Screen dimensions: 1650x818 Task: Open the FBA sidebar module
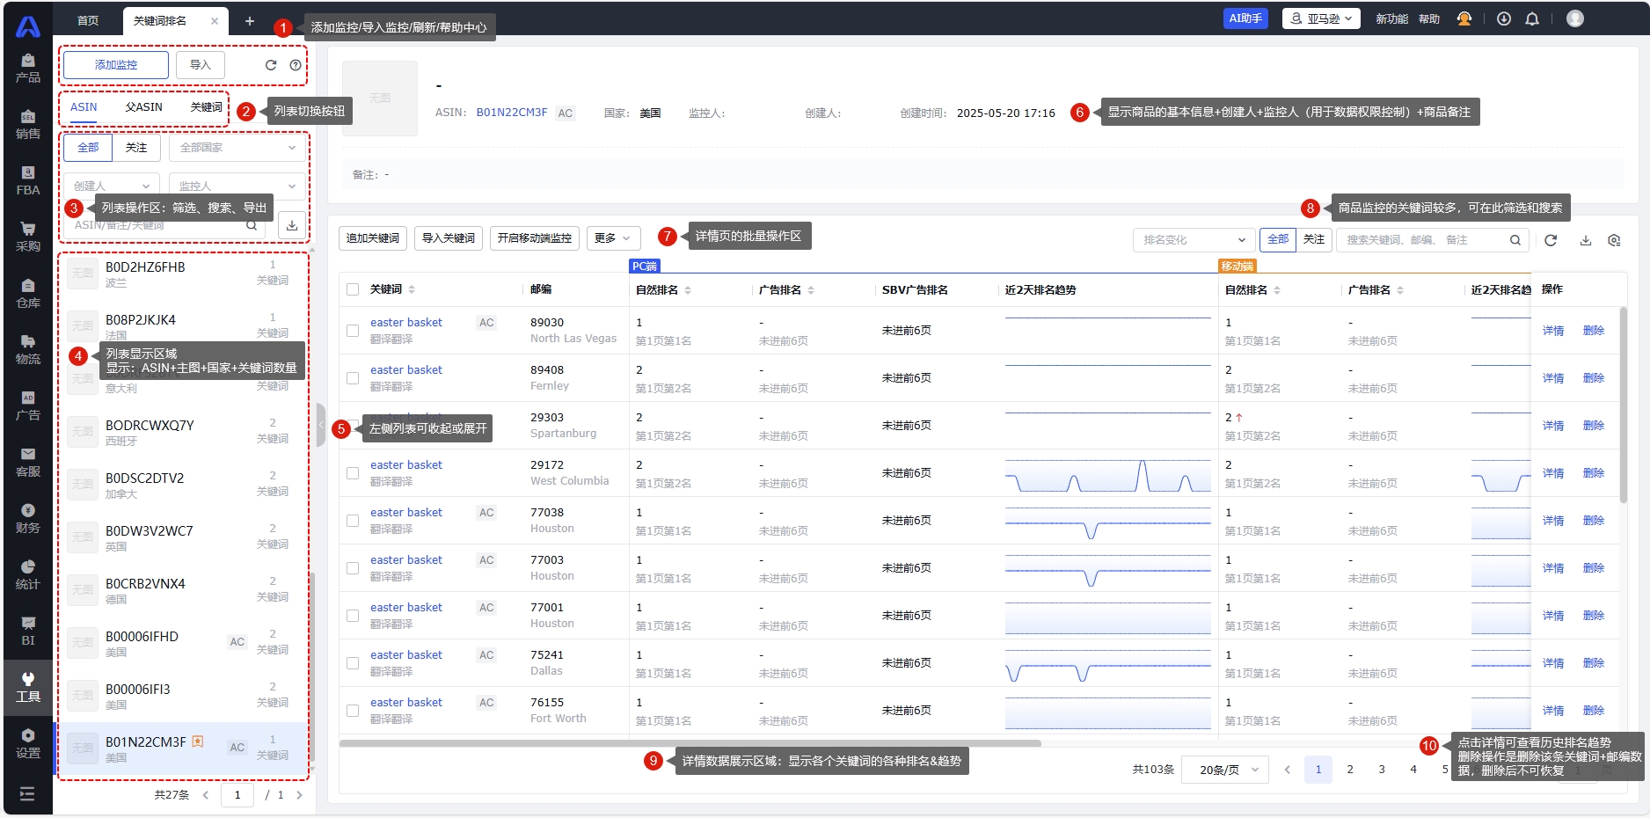[x=28, y=181]
